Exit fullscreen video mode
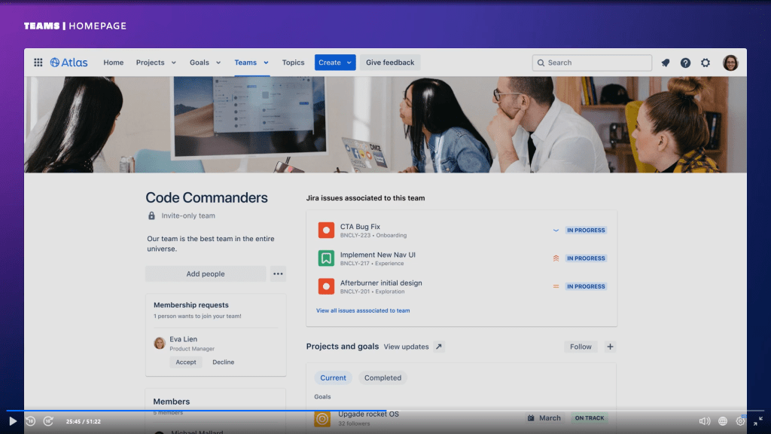The image size is (771, 434). tap(757, 421)
